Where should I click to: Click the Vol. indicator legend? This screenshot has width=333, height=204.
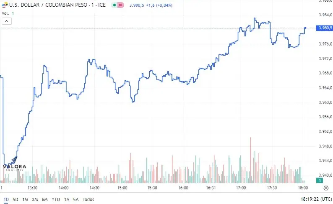(5, 13)
